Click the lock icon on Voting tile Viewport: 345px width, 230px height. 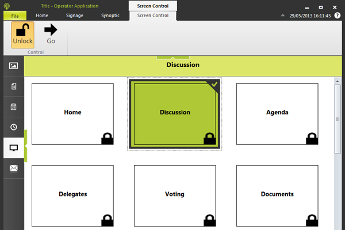click(210, 220)
